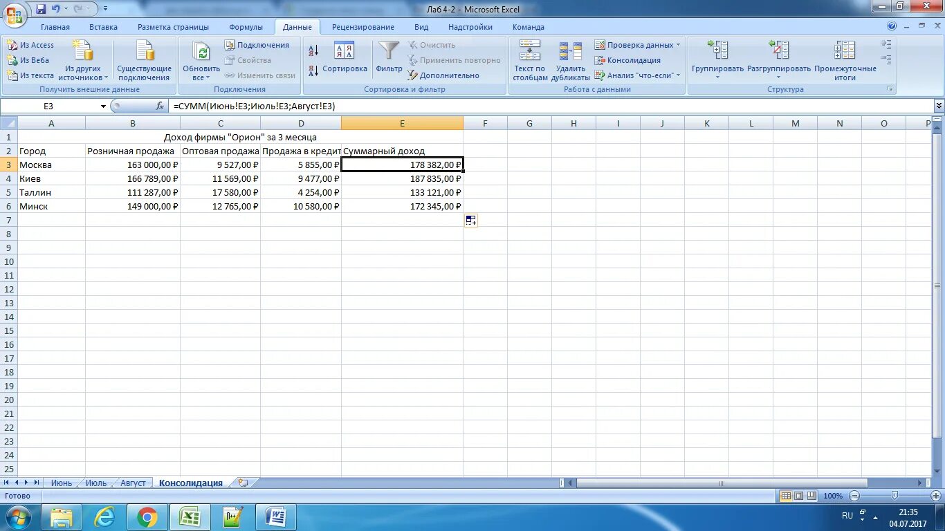Open Excel from the taskbar

190,517
